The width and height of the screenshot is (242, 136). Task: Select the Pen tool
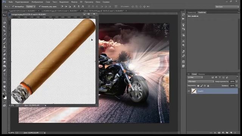4,70
